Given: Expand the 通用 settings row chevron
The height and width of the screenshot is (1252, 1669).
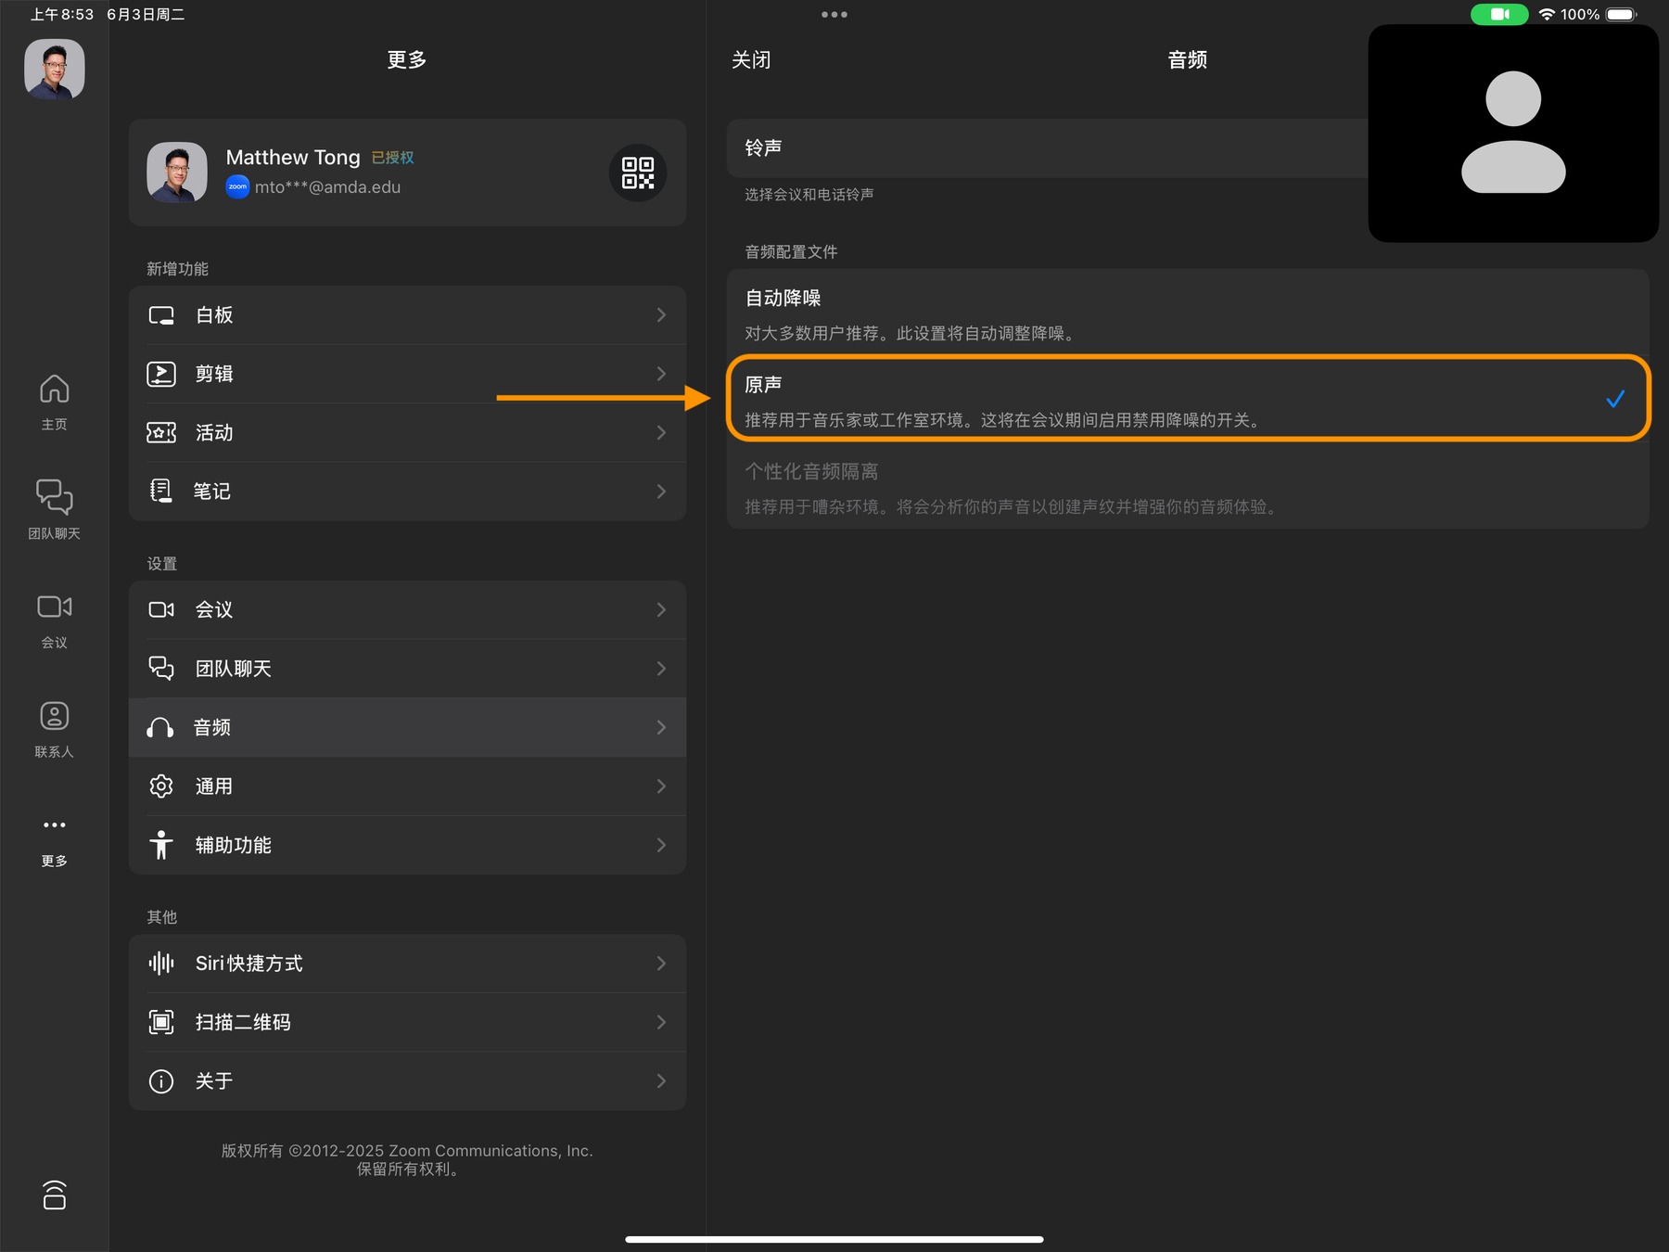Looking at the screenshot, I should [661, 786].
